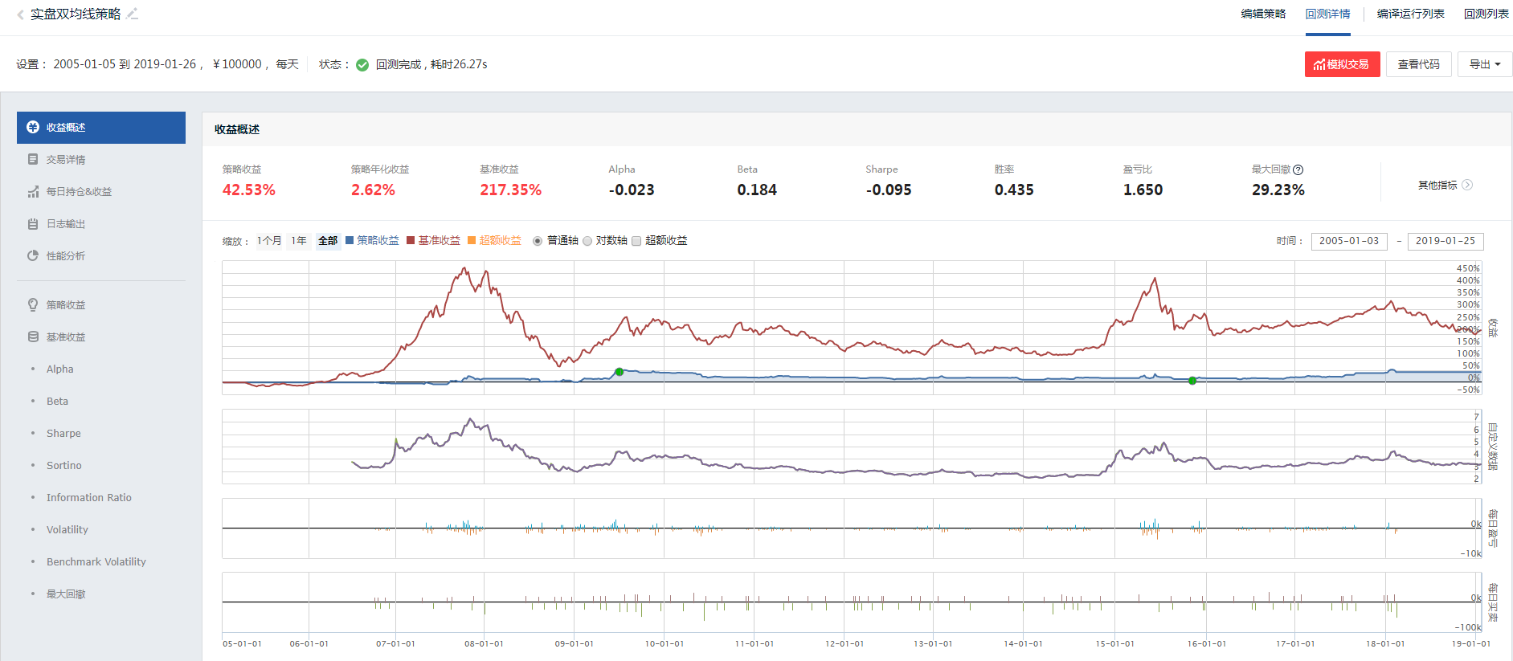
Task: Click the 策略年化收益 value 2.62%
Action: 373,190
